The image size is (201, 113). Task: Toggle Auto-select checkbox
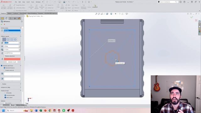pyautogui.click(x=5, y=98)
